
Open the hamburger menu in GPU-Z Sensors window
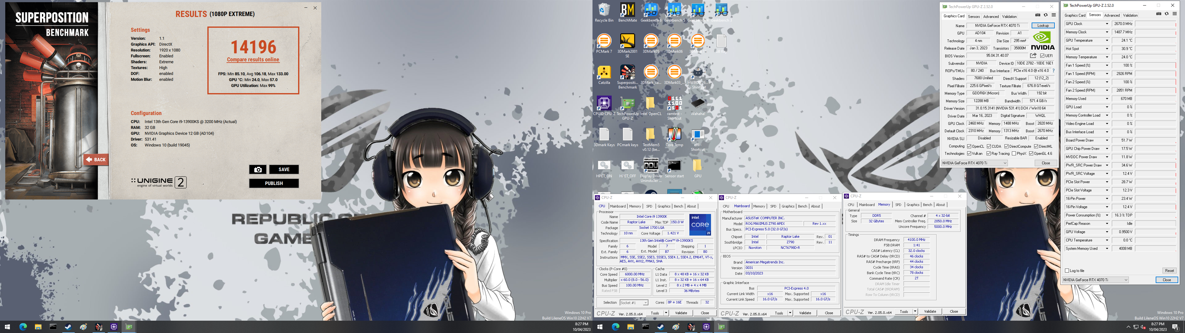point(1175,14)
